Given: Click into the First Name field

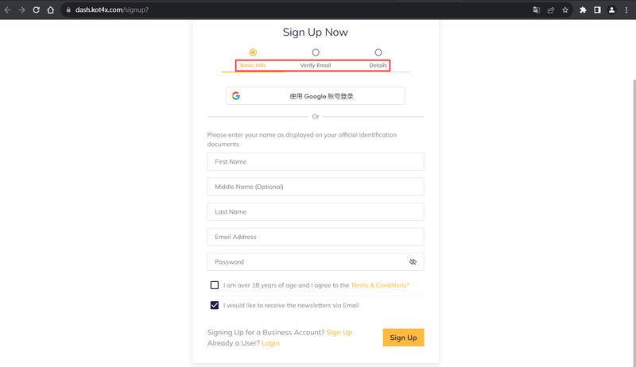Looking at the screenshot, I should click(x=316, y=161).
